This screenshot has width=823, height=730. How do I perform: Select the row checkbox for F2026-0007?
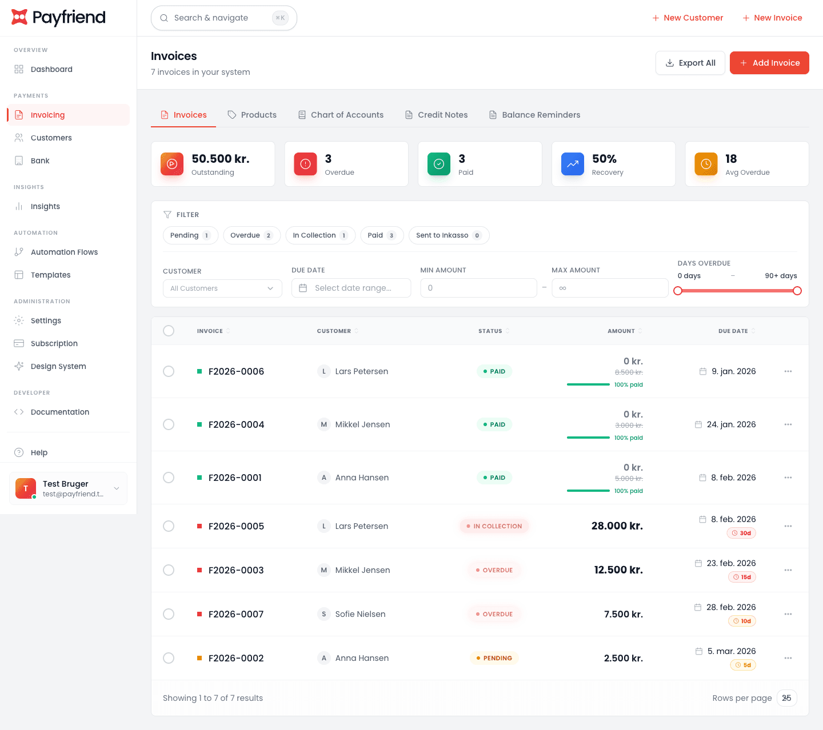pos(169,614)
